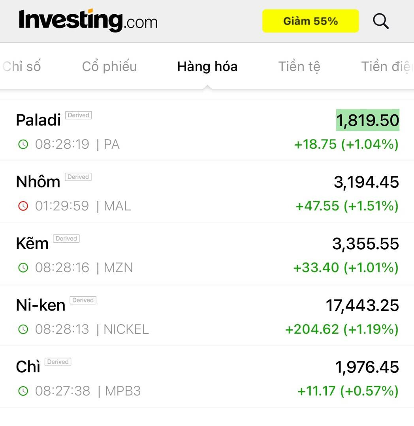The image size is (414, 426).
Task: Switch to the Cổ phiếu tab
Action: (109, 66)
